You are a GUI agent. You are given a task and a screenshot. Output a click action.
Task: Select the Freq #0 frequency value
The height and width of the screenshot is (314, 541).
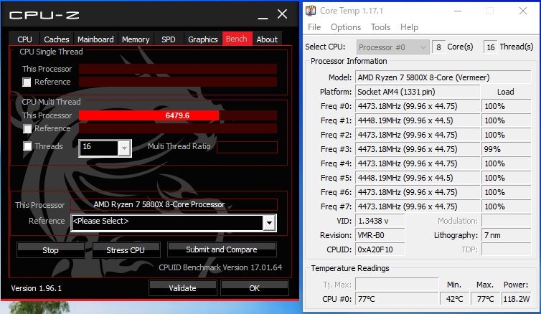click(418, 106)
